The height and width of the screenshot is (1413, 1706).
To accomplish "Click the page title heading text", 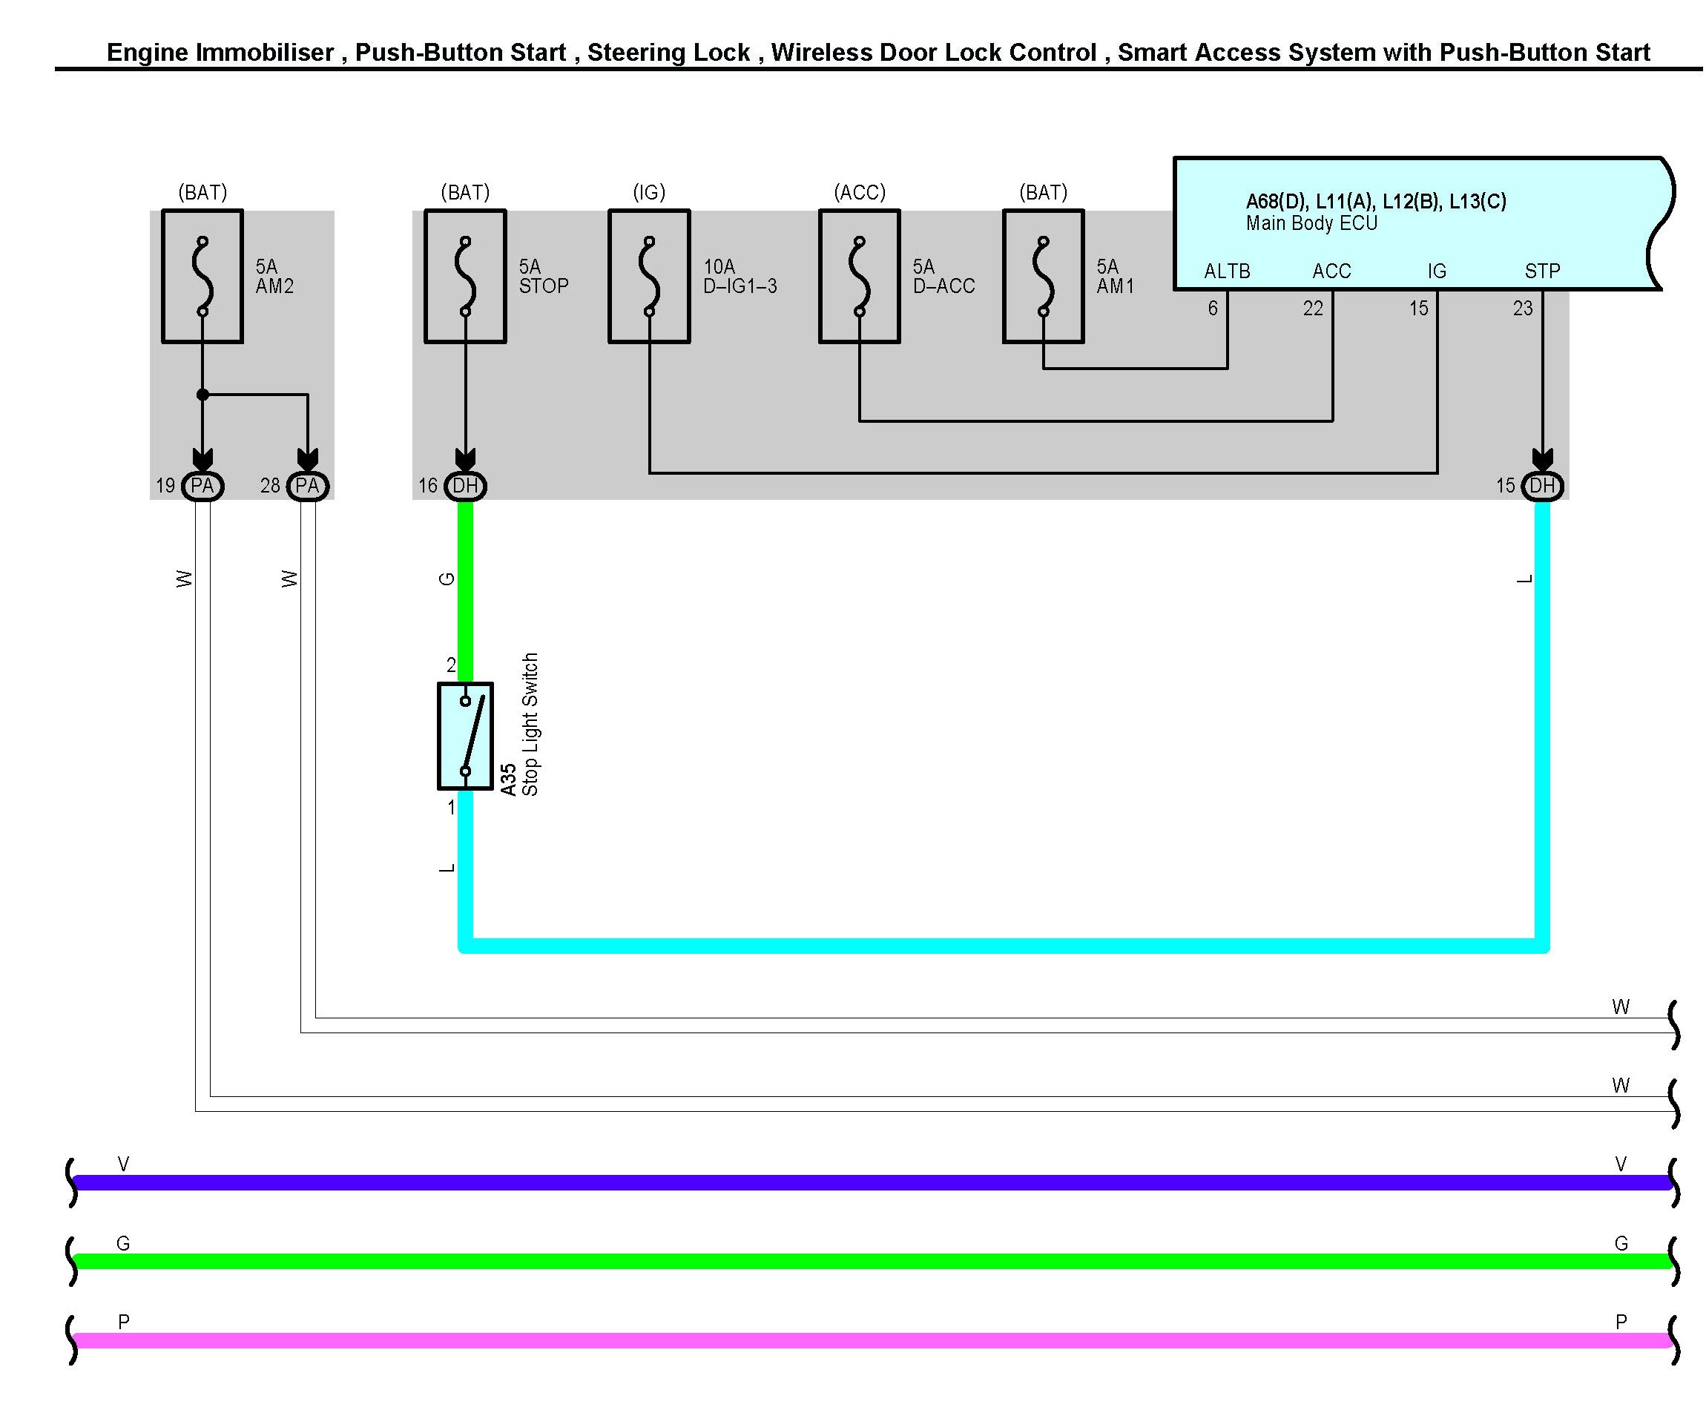I will coord(878,53).
